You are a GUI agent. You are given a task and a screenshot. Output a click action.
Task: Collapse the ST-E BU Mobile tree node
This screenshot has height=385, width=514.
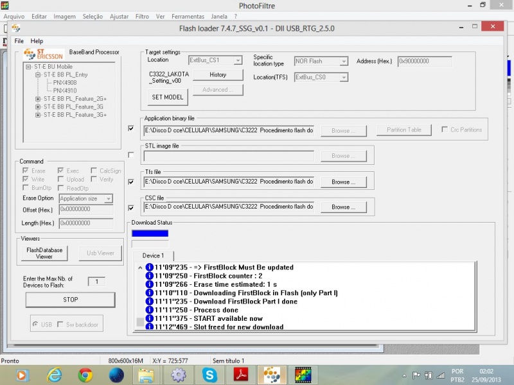click(x=28, y=67)
